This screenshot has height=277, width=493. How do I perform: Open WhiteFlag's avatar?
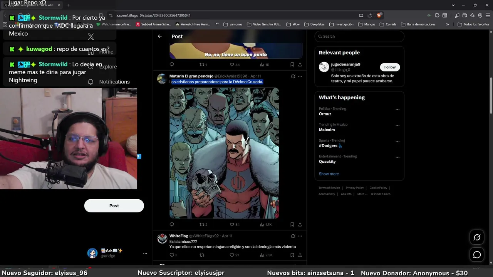click(162, 239)
